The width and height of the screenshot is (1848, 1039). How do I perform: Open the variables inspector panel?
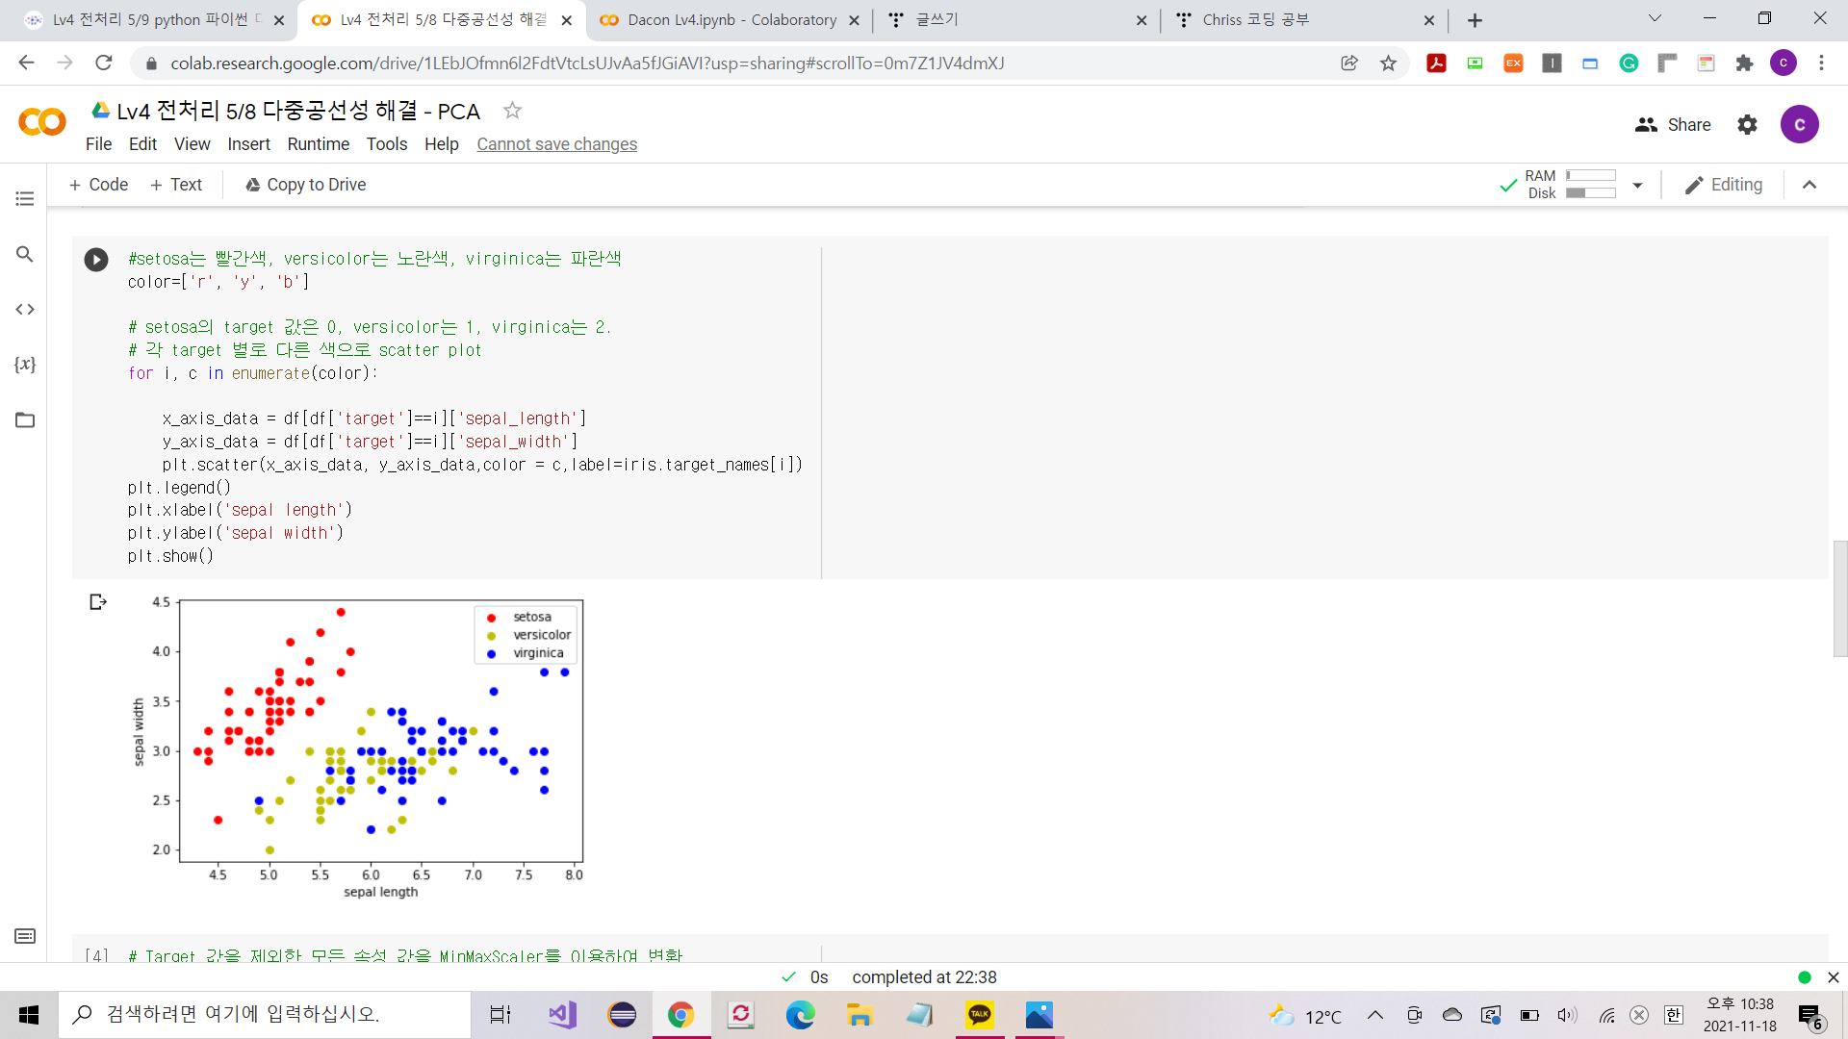pyautogui.click(x=25, y=365)
